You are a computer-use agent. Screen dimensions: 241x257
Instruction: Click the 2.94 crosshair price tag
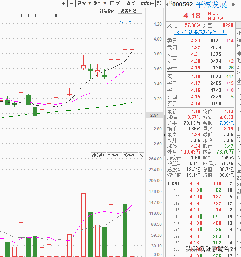[155, 115]
